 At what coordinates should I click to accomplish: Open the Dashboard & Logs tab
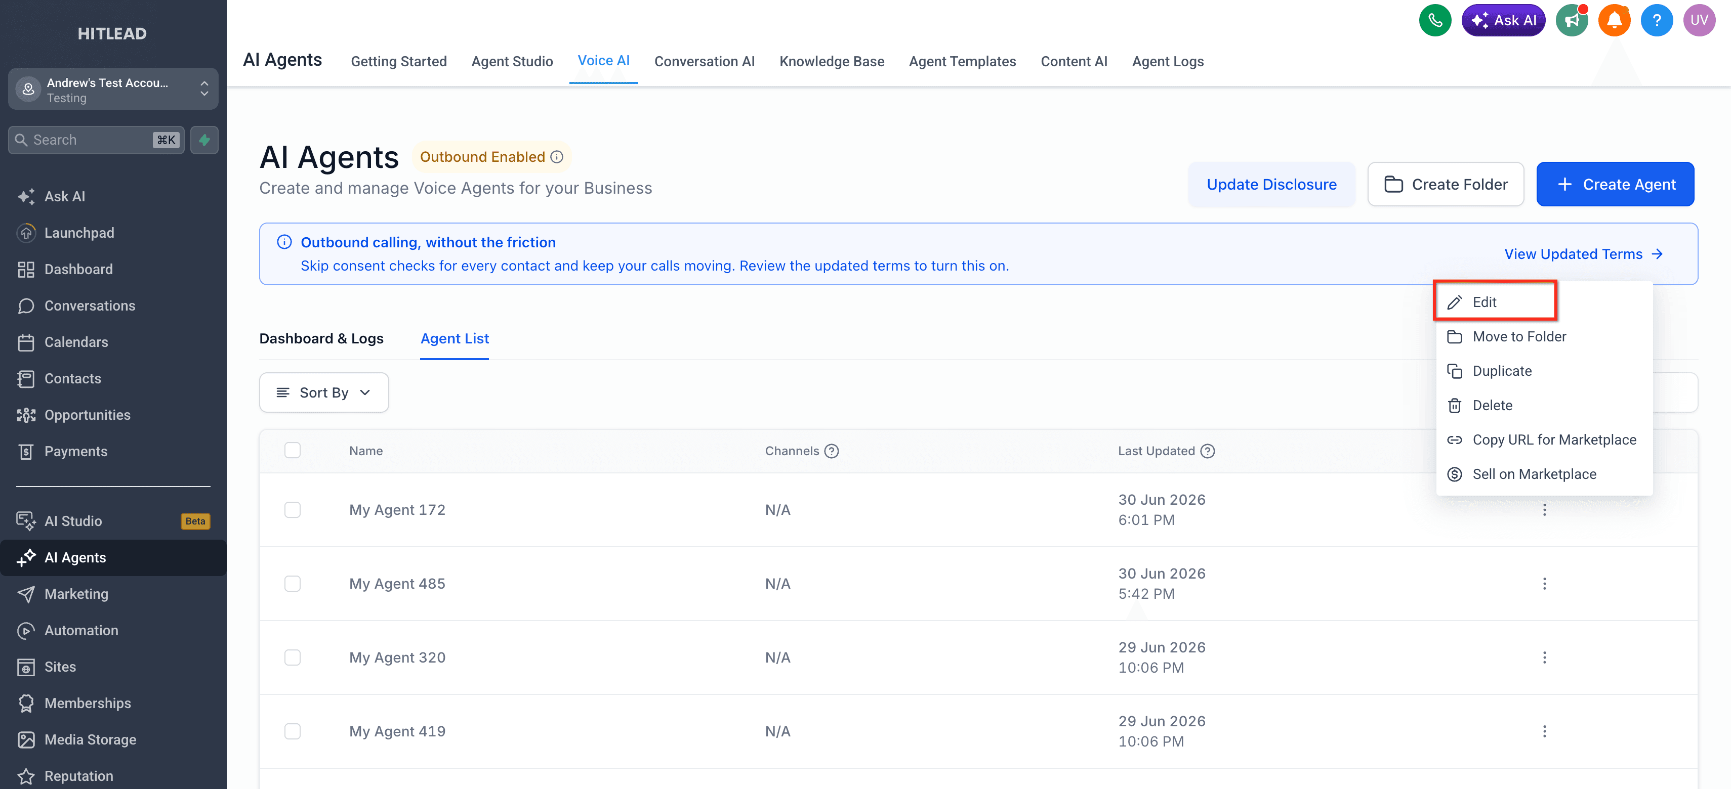pyautogui.click(x=321, y=338)
